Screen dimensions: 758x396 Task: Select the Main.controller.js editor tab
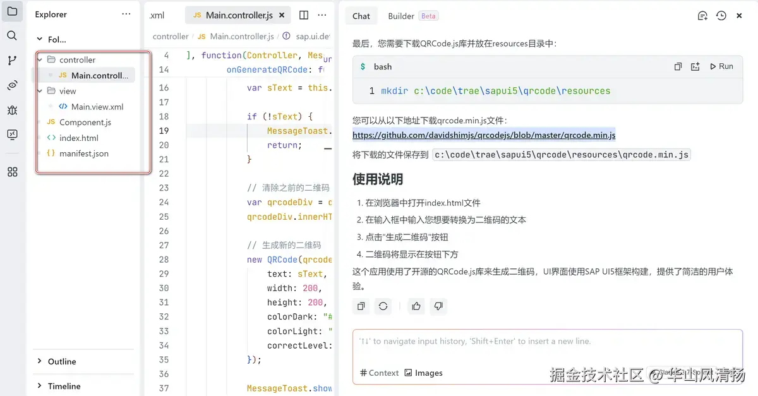pyautogui.click(x=239, y=15)
